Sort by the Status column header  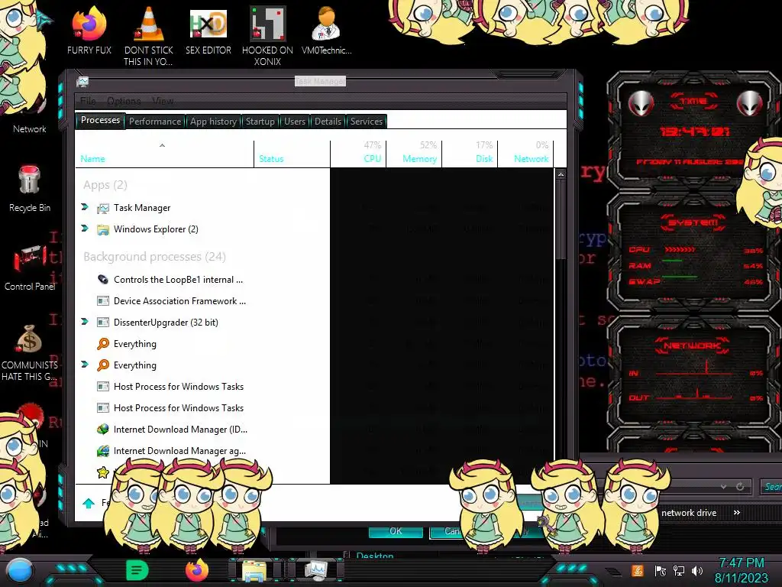pos(292,154)
